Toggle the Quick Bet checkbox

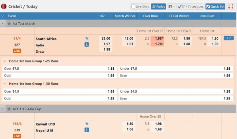pyautogui.click(x=208, y=6)
